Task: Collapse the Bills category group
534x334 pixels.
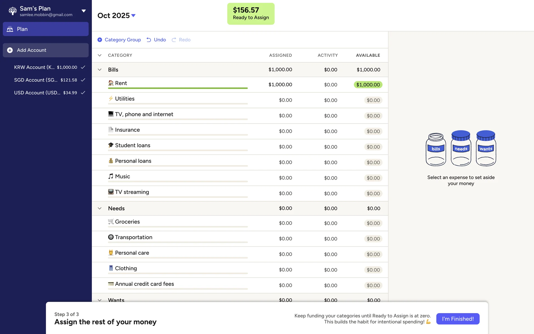Action: tap(100, 70)
